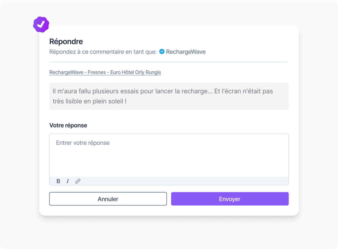
Task: Toggle bold formatting in the reply editor
Action: [x=58, y=181]
